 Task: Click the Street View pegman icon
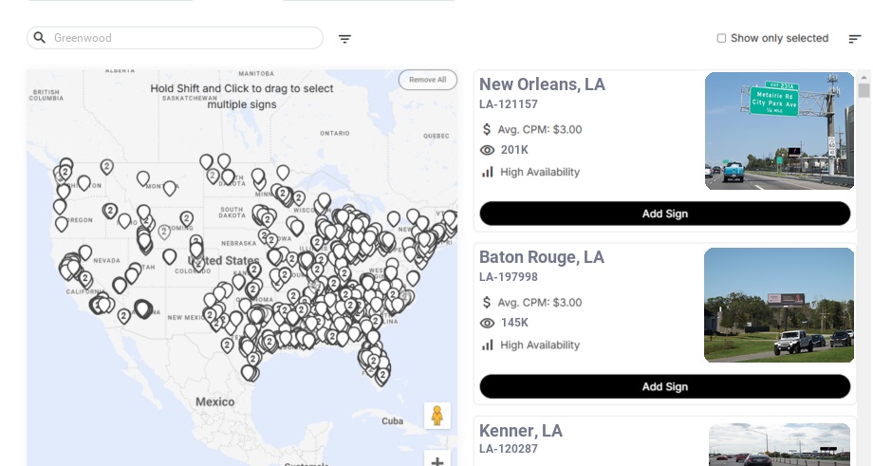[x=436, y=416]
